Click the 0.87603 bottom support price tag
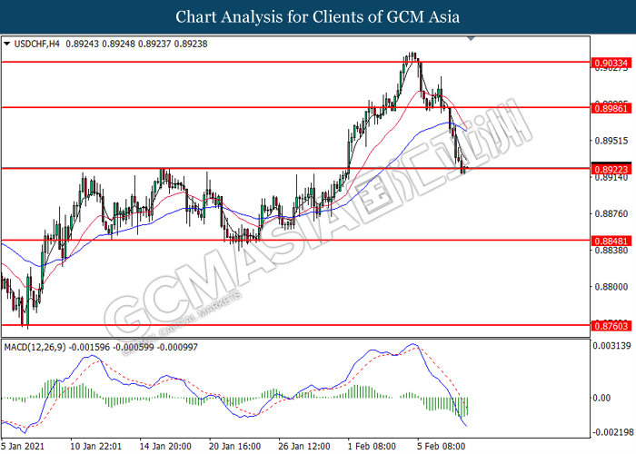The width and height of the screenshot is (636, 454). click(611, 324)
